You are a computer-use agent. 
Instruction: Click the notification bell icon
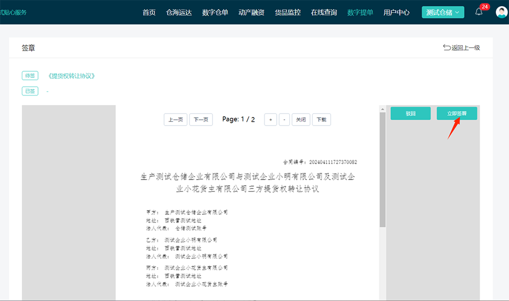(478, 12)
